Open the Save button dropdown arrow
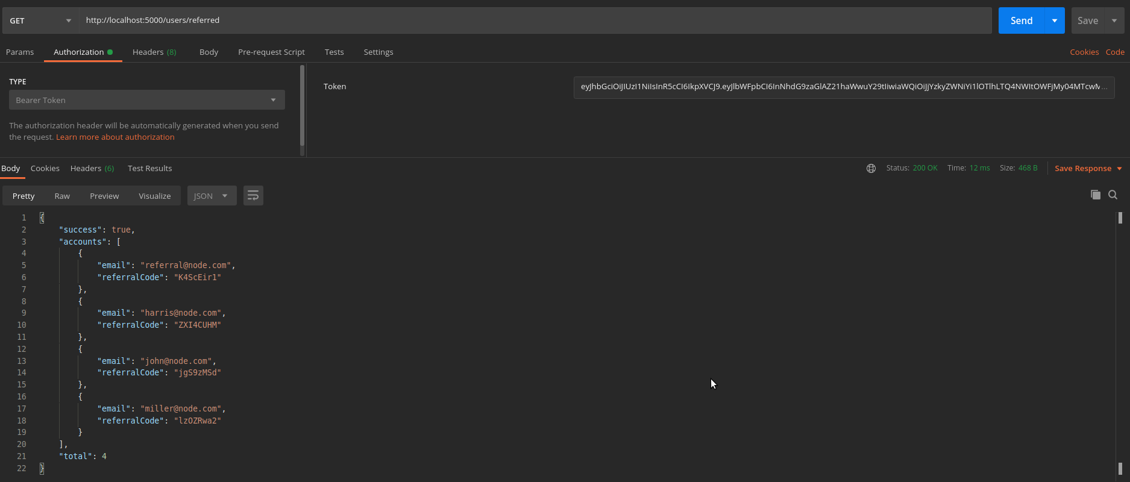The height and width of the screenshot is (482, 1130). (x=1114, y=20)
